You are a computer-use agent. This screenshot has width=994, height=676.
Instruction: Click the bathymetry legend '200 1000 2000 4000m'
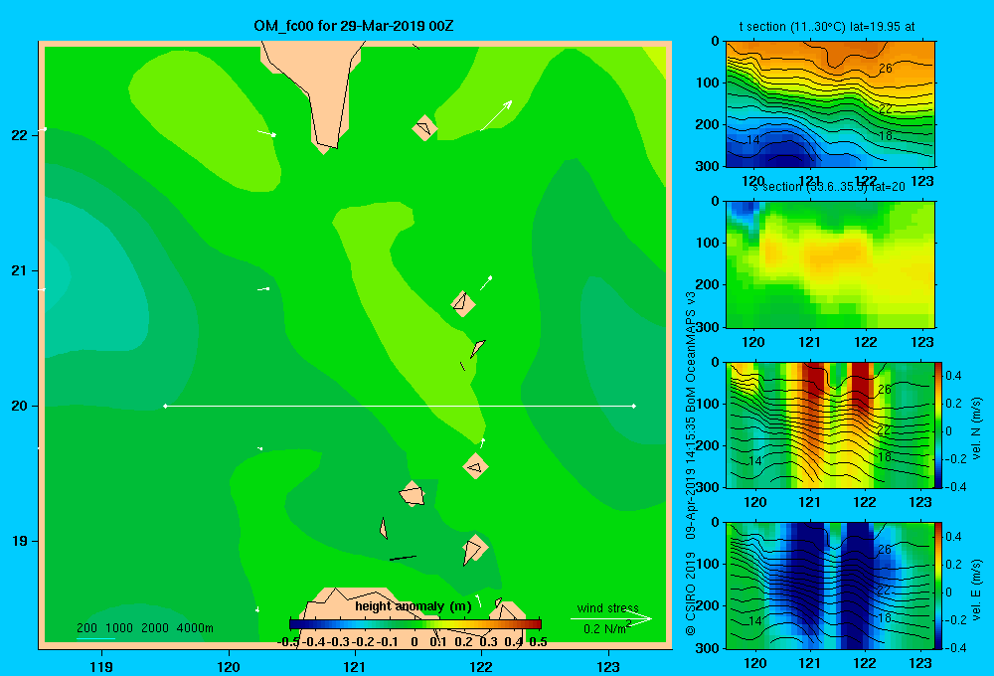pos(144,628)
